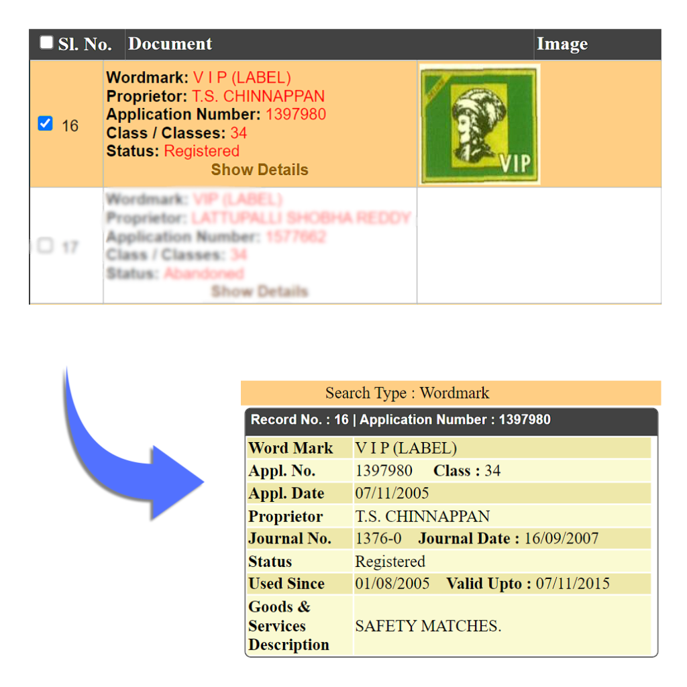
Task: Select the red application number 1397980
Action: point(296,115)
